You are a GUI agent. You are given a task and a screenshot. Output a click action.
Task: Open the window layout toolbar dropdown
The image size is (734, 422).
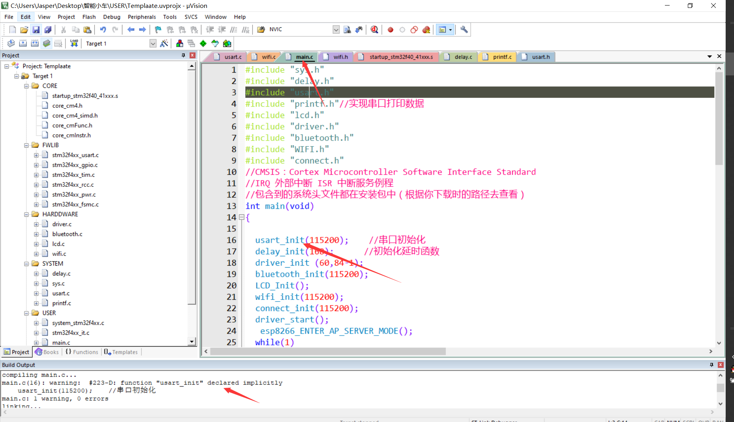pyautogui.click(x=450, y=30)
